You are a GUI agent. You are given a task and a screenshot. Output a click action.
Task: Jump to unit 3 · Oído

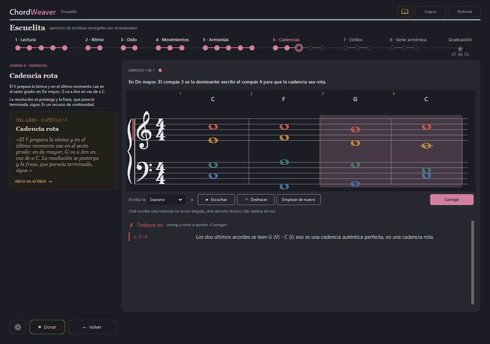[129, 40]
